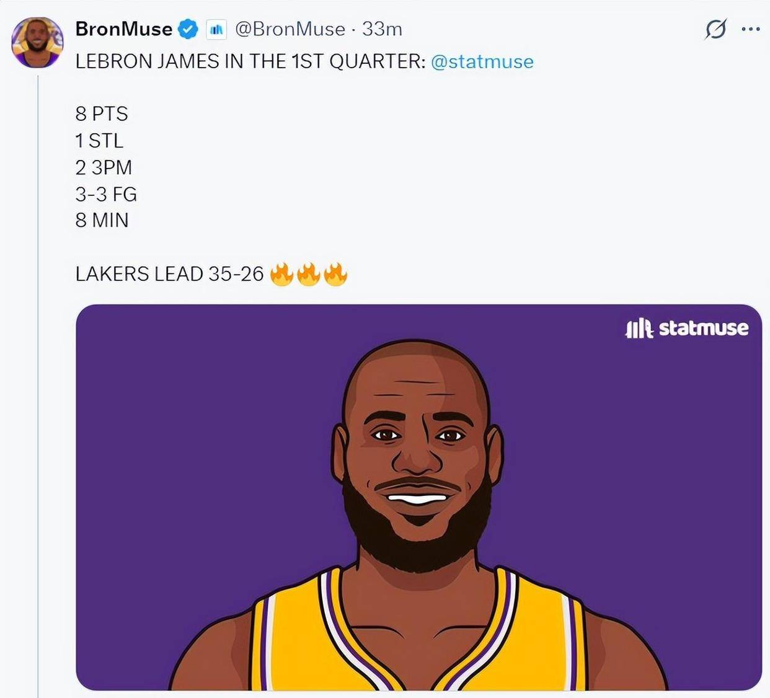Image resolution: width=770 pixels, height=698 pixels.
Task: Click the "8 MIN" stat line
Action: (102, 221)
